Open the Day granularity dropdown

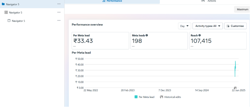tap(184, 26)
